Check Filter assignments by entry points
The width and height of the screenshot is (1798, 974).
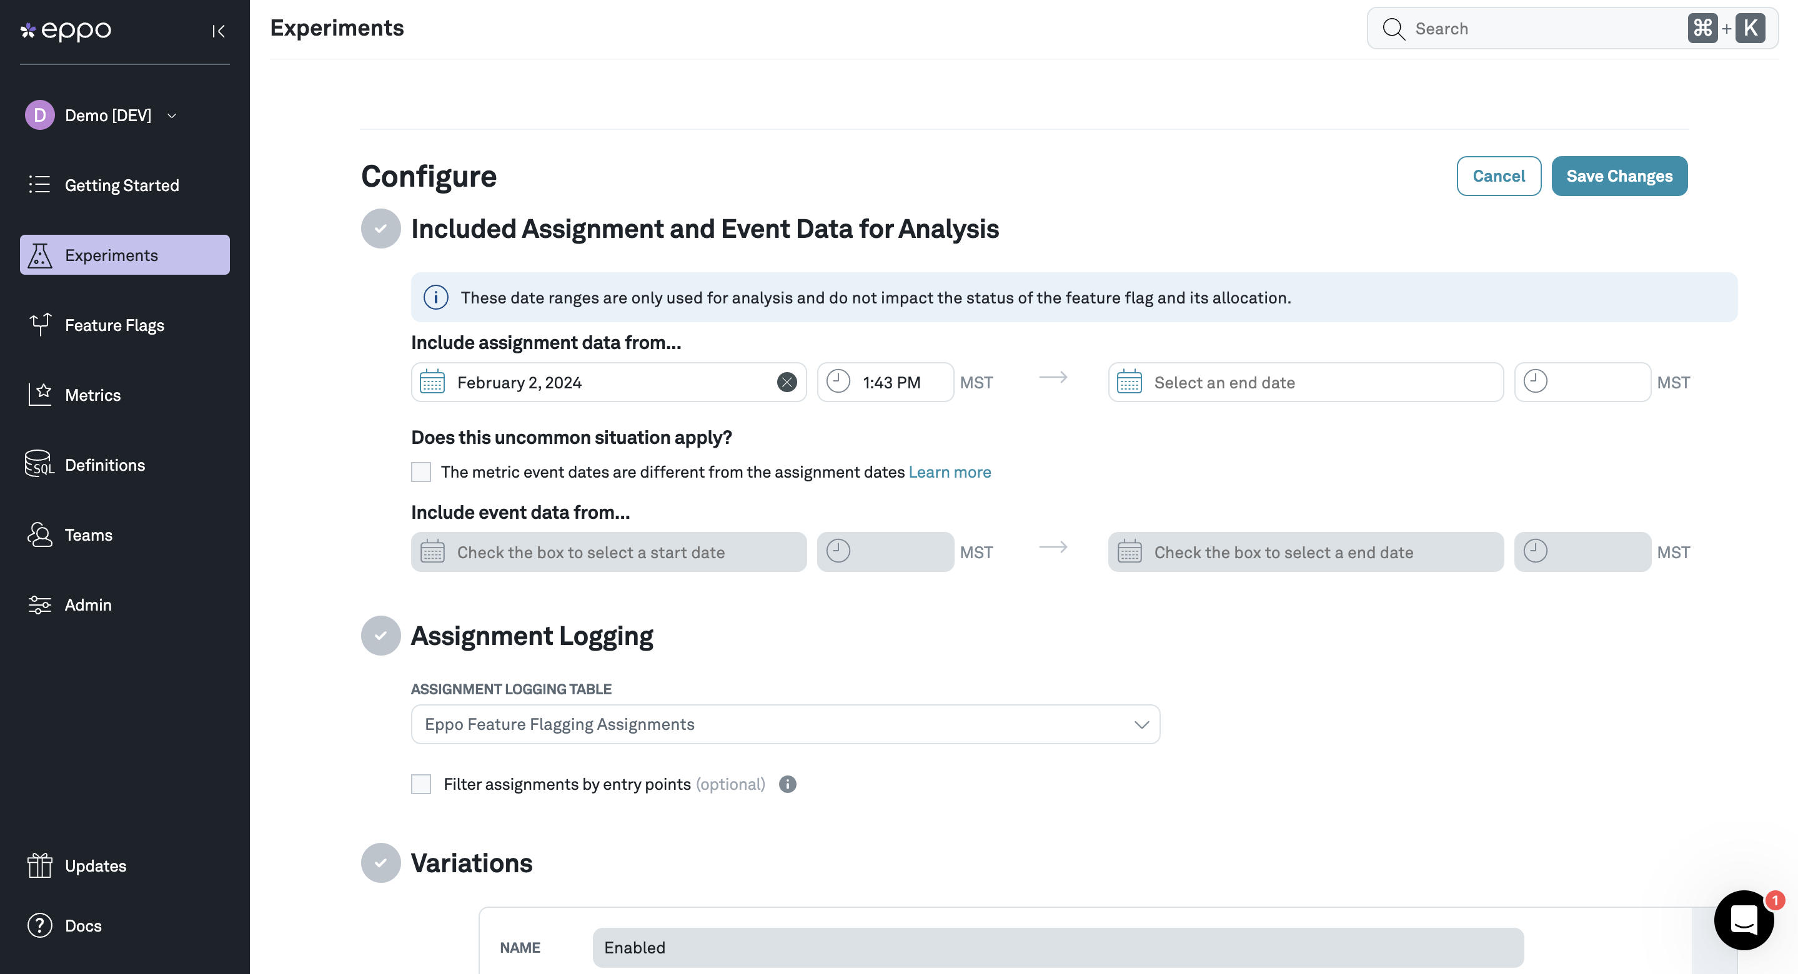421,784
